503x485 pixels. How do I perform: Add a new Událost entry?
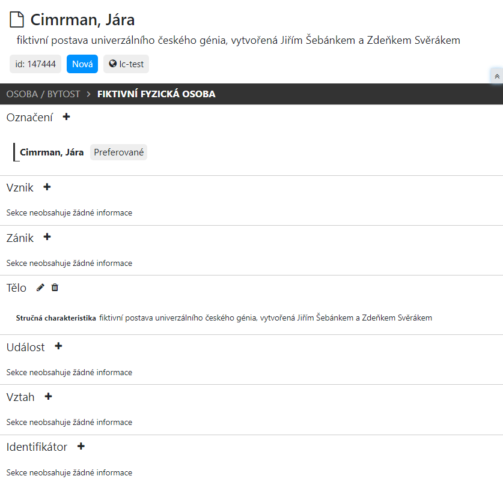58,346
